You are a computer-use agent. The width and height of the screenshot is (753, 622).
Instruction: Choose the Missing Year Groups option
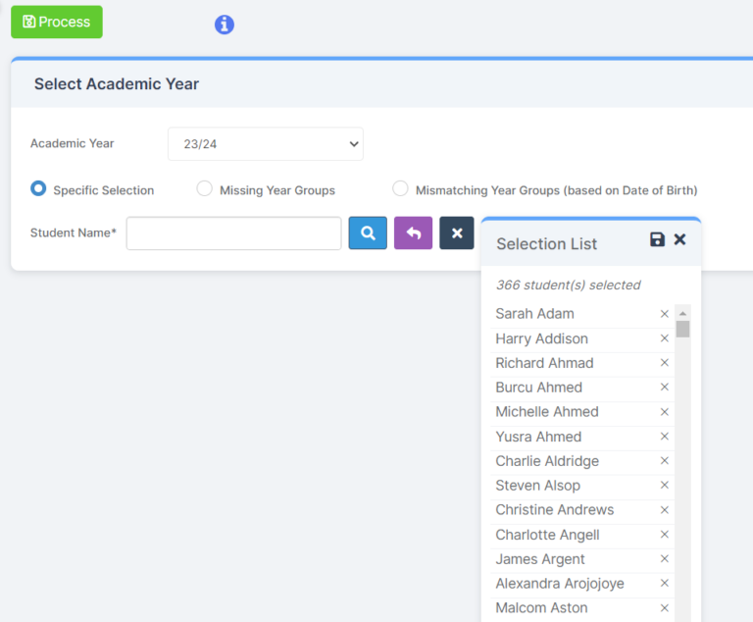[205, 188]
